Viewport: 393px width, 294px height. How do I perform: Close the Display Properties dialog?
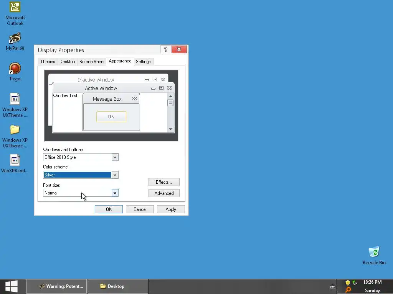[x=179, y=49]
